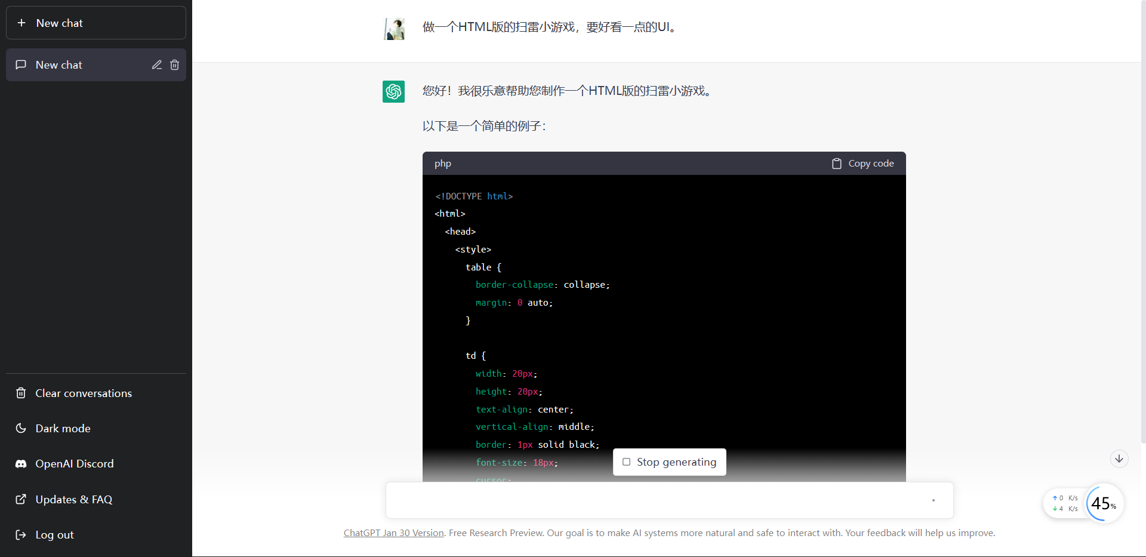Start a new chat

click(95, 23)
